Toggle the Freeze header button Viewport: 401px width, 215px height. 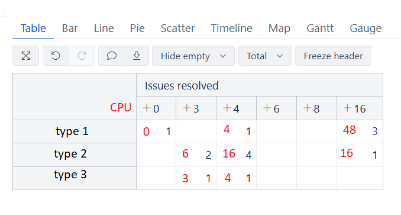tap(333, 56)
